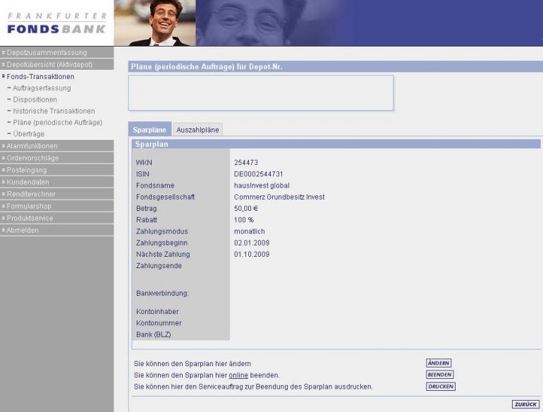Click the smiling man banner photo
This screenshot has width=543, height=412.
(x=155, y=23)
